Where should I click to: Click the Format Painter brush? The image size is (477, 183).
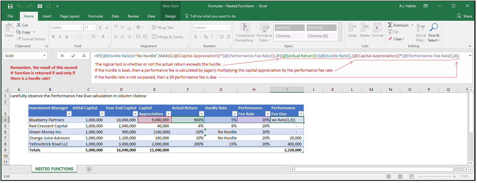click(19, 39)
